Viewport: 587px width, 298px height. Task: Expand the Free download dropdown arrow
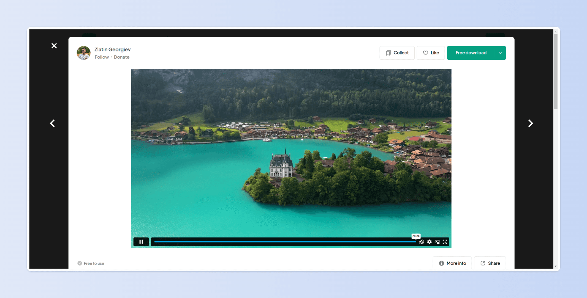[x=500, y=53]
